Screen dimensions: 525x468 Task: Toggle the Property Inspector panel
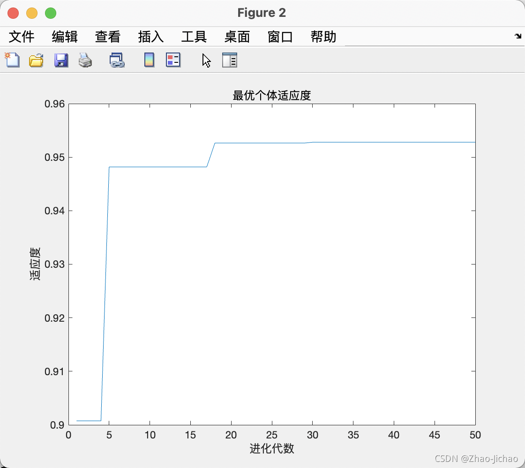[x=229, y=60]
